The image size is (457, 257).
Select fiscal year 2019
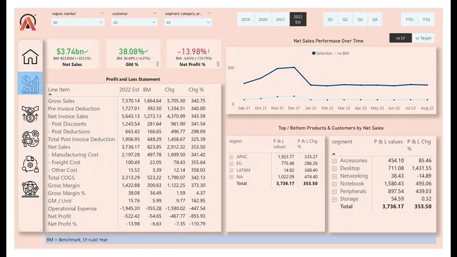point(245,19)
